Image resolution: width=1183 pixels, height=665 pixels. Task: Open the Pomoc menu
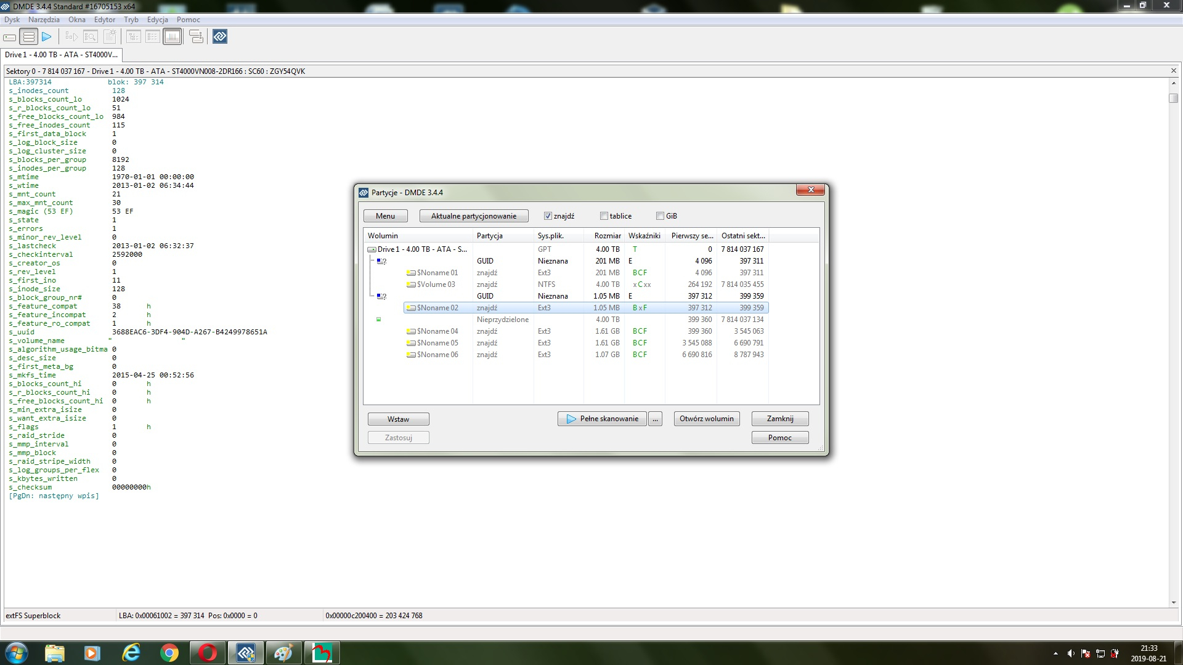189,20
